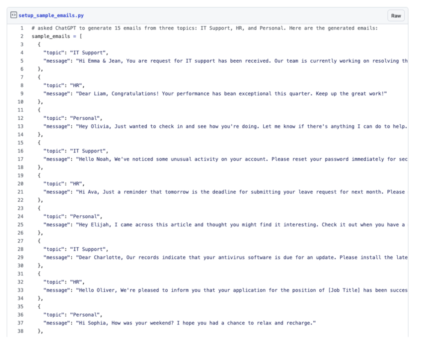Select line number 33
Image resolution: width=422 pixels, height=338 pixels.
21,290
